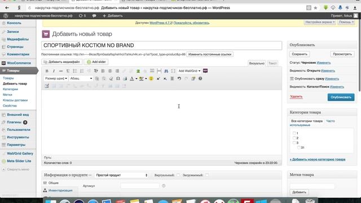This screenshot has width=361, height=203.
Task: Click the WooCommerce shortcodes purple icon
Action: [205, 71]
